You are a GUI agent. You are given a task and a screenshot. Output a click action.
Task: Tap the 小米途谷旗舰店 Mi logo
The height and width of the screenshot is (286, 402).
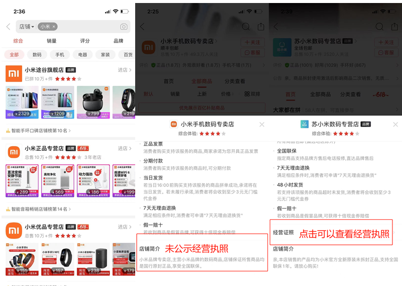pos(14,74)
